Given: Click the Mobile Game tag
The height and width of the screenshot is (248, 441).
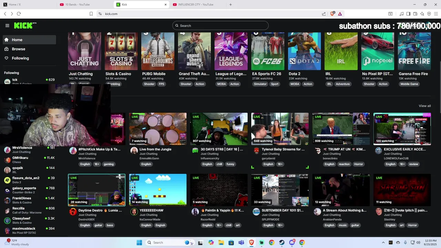Looking at the screenshot, I should 409,84.
